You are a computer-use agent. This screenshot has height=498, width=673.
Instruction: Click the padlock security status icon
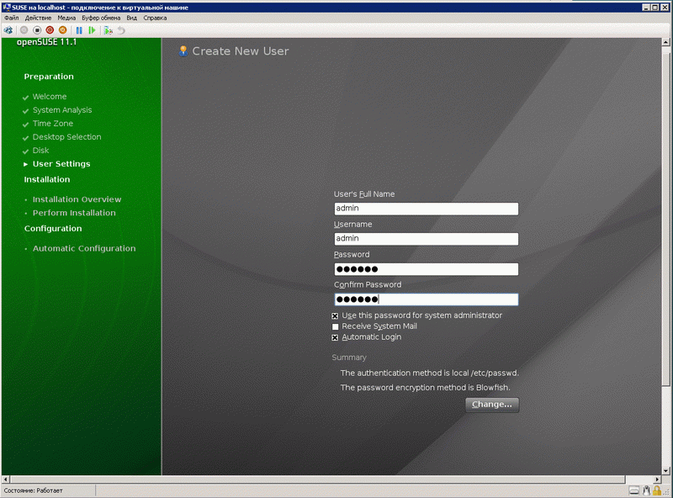pos(657,490)
